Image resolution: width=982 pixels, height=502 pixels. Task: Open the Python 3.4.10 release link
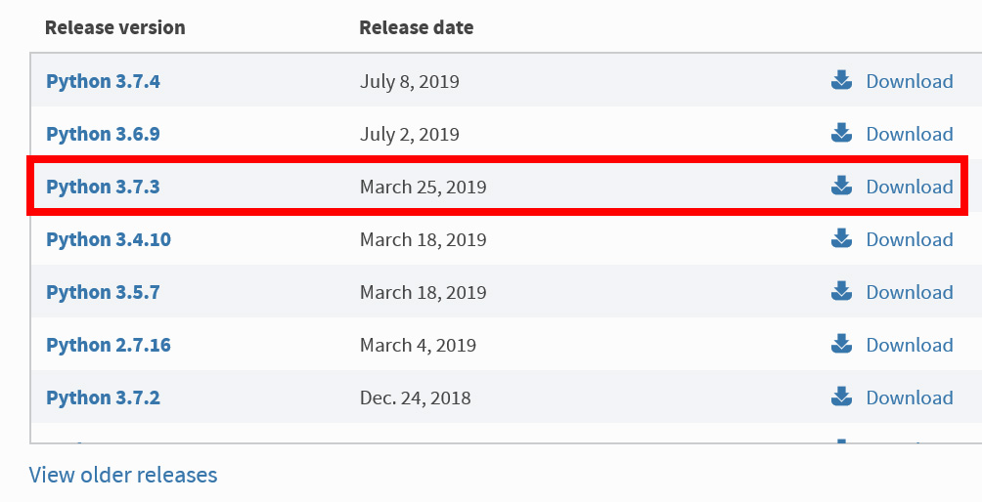pos(109,239)
